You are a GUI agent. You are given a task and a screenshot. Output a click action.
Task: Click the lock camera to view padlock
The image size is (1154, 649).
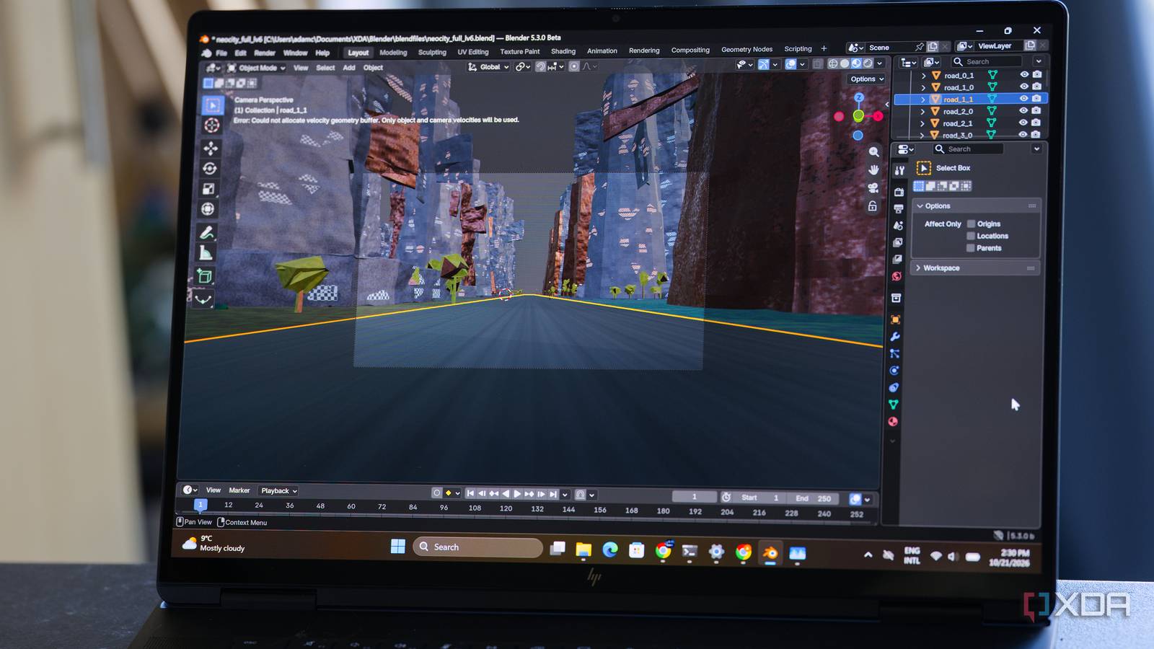[x=873, y=206]
